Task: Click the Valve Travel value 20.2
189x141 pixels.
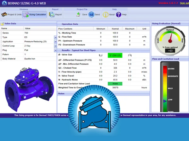Action: coord(115,76)
